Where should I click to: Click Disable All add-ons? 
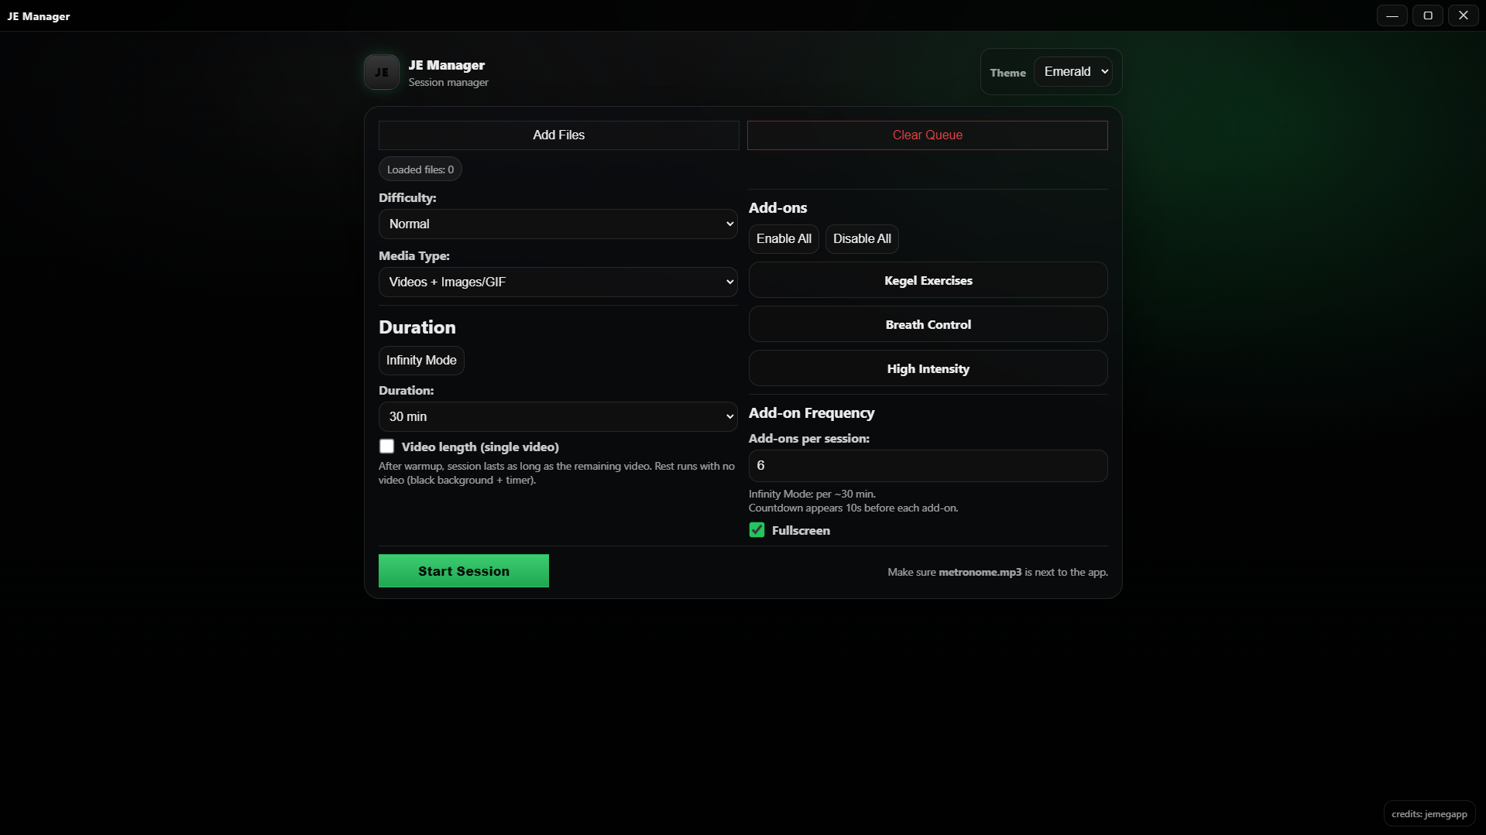pos(862,239)
